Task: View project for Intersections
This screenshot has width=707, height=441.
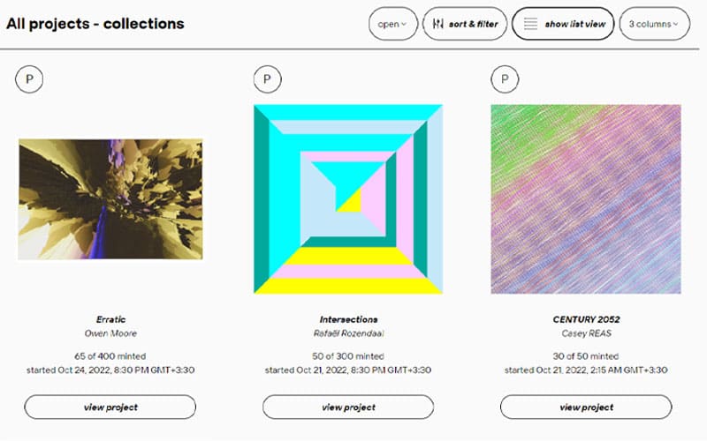Action: [x=348, y=407]
